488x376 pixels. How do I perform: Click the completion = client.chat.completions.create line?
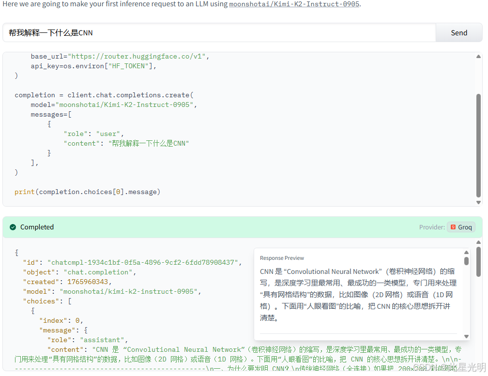pos(104,95)
